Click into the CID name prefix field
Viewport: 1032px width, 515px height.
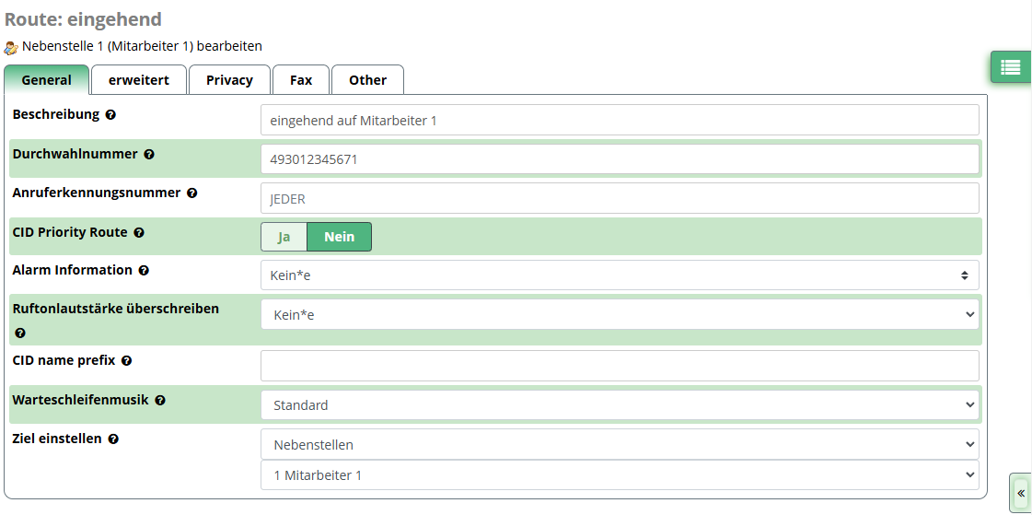coord(620,366)
